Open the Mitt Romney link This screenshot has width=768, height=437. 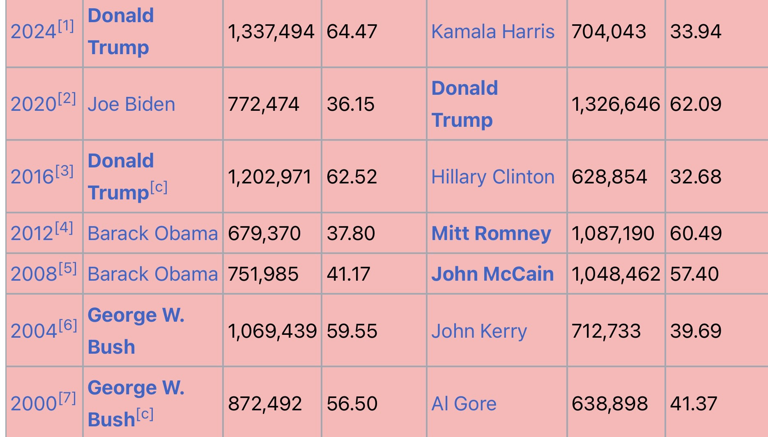[x=491, y=233]
